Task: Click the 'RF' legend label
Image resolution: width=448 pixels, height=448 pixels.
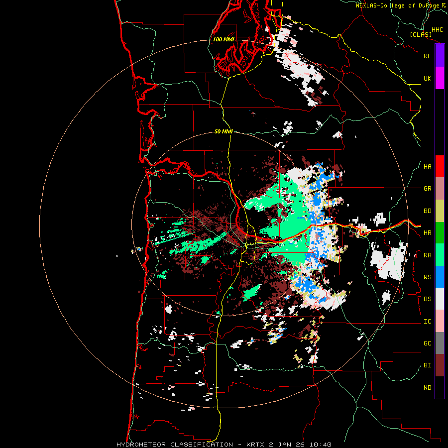Action: click(x=427, y=56)
